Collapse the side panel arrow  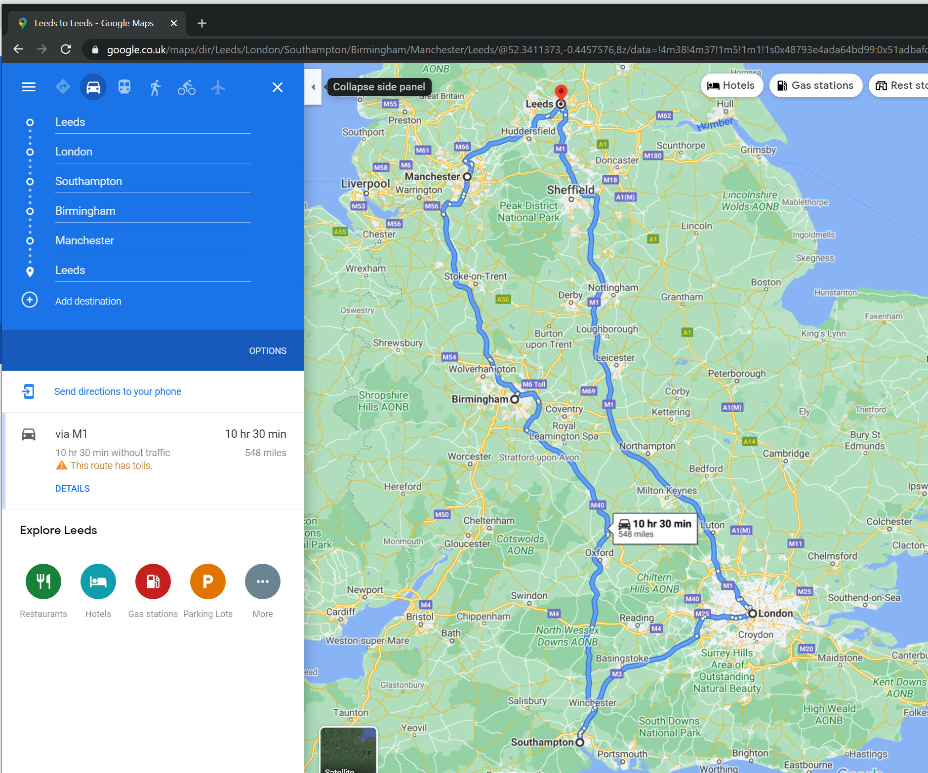[313, 87]
